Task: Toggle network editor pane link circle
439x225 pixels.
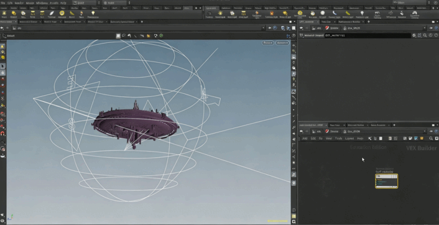Action: pos(437,132)
